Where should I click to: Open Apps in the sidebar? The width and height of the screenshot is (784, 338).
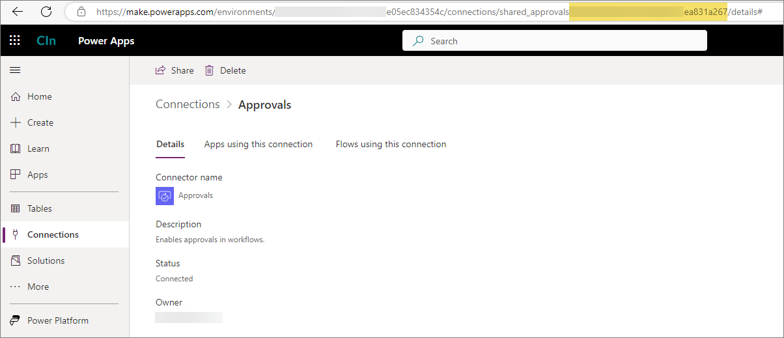(x=64, y=175)
